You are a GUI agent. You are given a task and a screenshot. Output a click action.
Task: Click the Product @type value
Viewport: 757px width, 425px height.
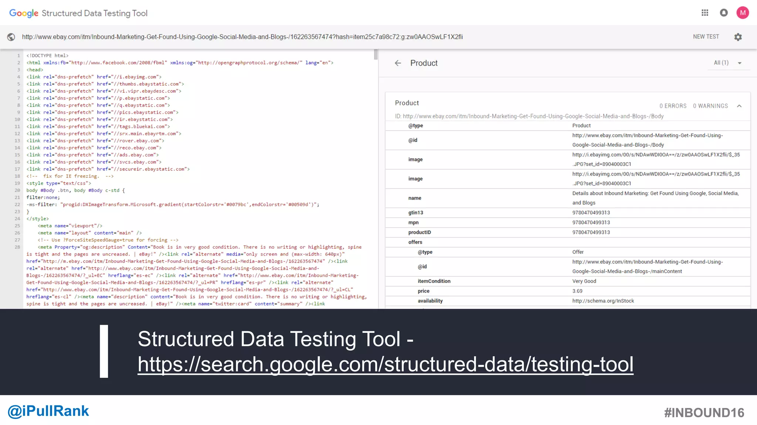(581, 126)
